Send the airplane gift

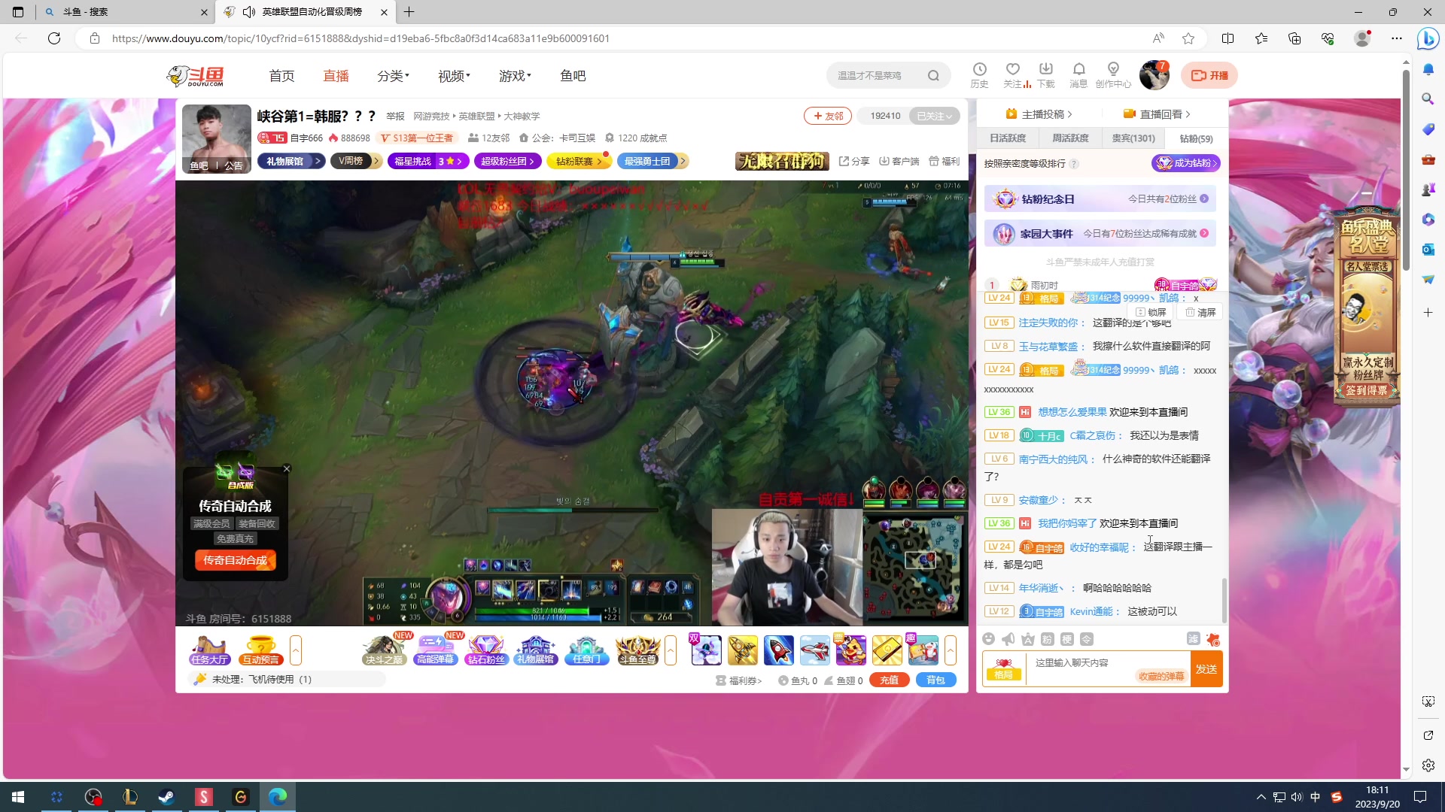tap(815, 650)
